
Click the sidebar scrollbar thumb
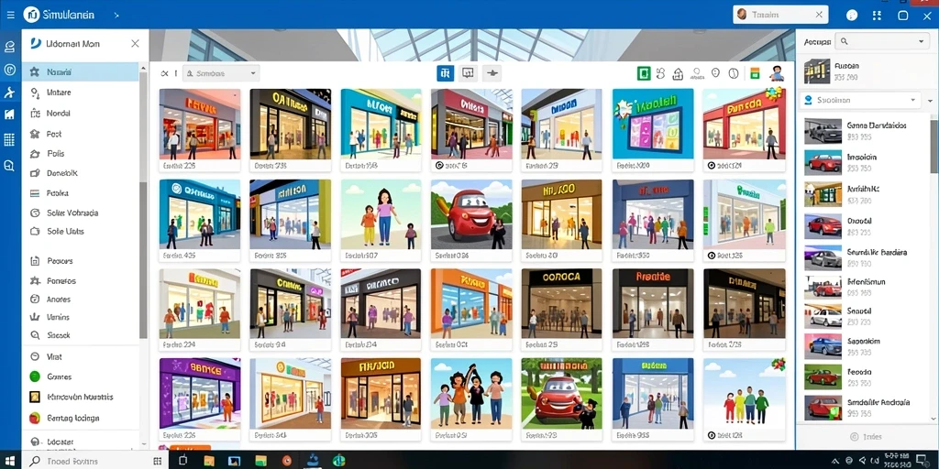tap(143, 260)
